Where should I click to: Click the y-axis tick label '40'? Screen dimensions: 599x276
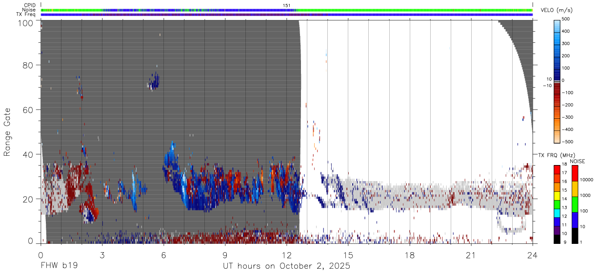[28, 154]
